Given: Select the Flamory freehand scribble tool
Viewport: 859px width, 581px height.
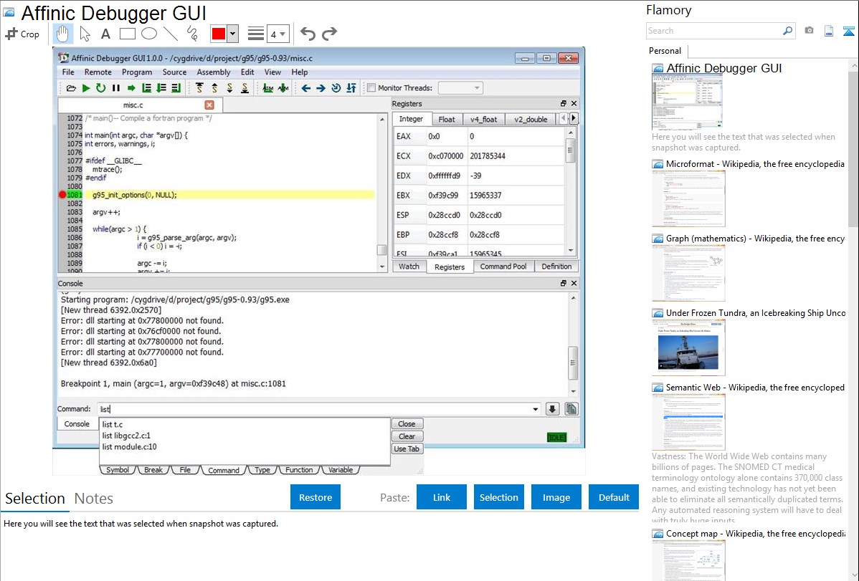Looking at the screenshot, I should point(192,34).
